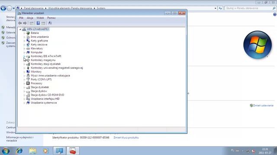Image resolution: width=277 pixels, height=155 pixels.
Task: Click the red toolbox taskbar icon
Action: (73, 151)
